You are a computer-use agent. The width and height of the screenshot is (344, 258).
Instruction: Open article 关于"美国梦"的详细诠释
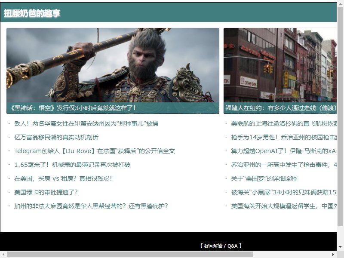pos(264,178)
